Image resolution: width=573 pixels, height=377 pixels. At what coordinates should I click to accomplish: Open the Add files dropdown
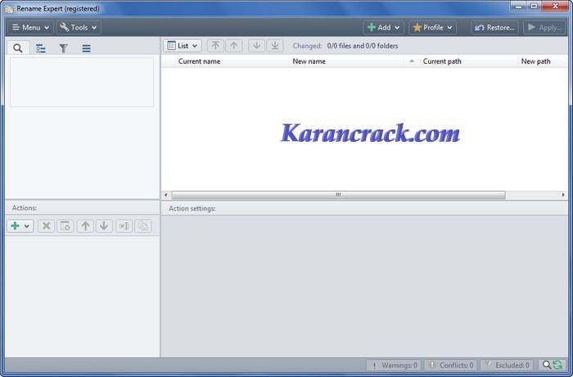pyautogui.click(x=383, y=27)
